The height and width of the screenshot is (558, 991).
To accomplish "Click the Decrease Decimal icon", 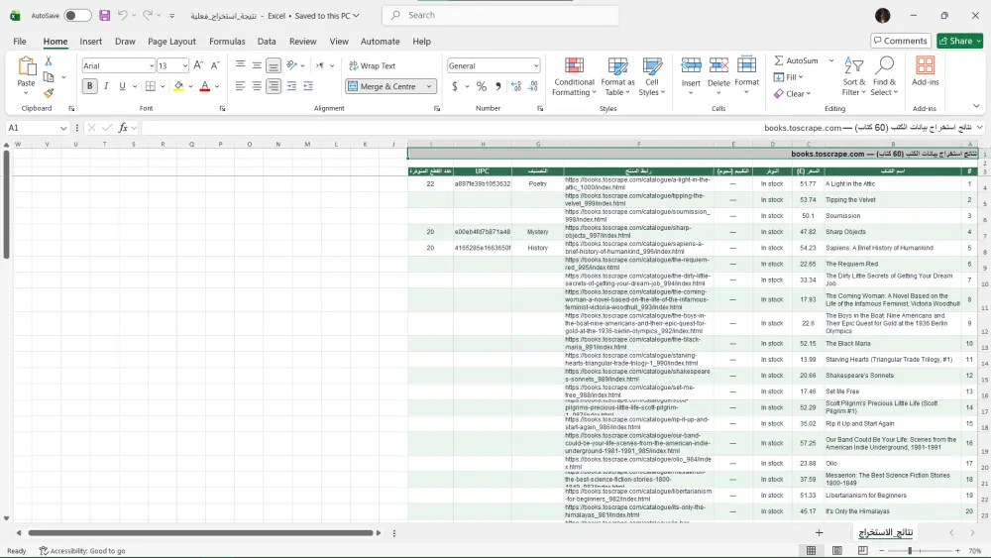I will [533, 86].
